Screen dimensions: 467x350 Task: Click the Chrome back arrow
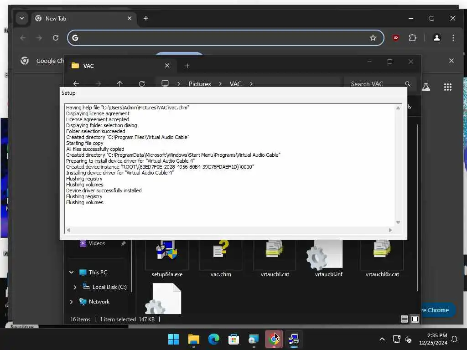pyautogui.click(x=23, y=38)
